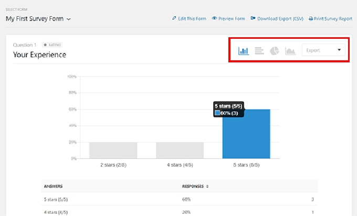The width and height of the screenshot is (357, 216).
Task: Click the eye icon beside Preview Form
Action: point(215,19)
